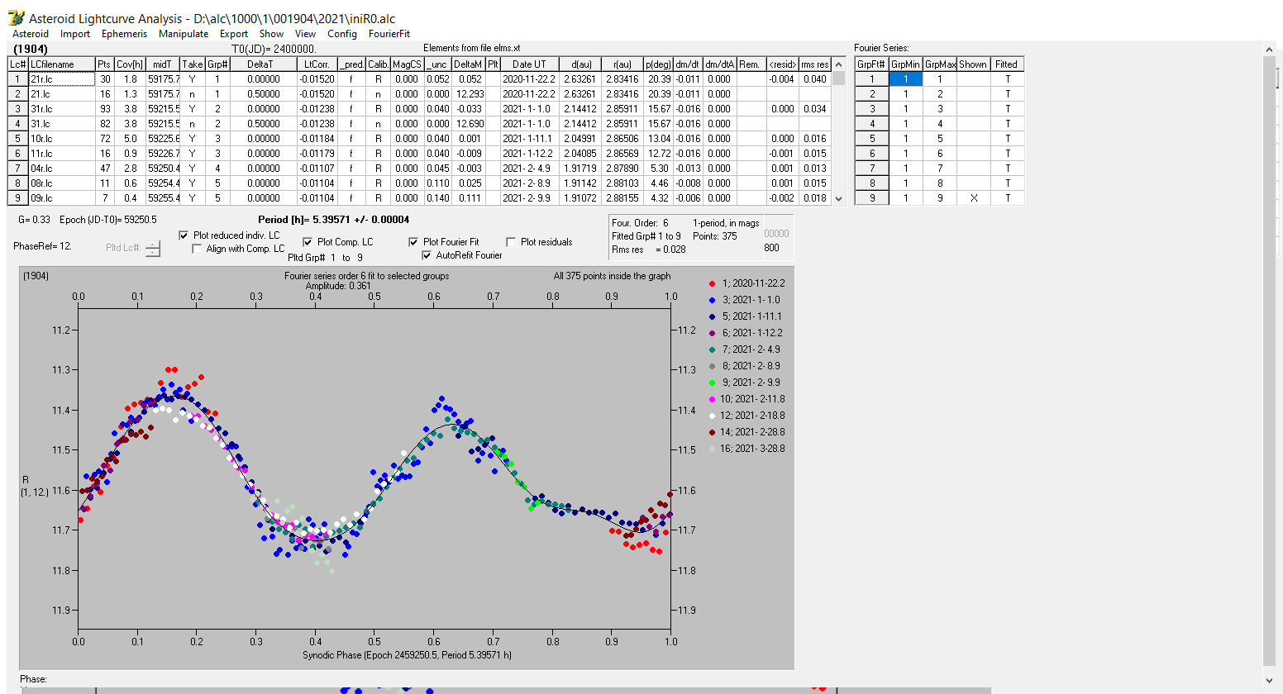1283x694 pixels.
Task: Click legend entry 7; 2021-2-4.9
Action: [x=749, y=349]
